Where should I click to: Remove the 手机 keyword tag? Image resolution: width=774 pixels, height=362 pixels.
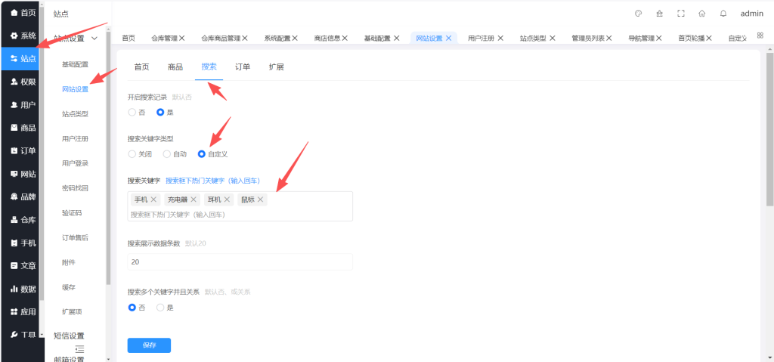(153, 200)
